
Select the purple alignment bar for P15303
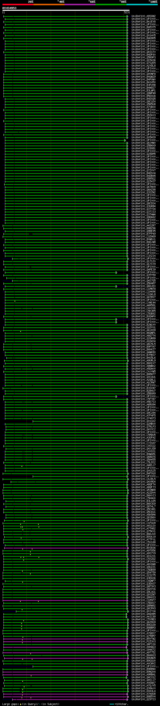66,642
